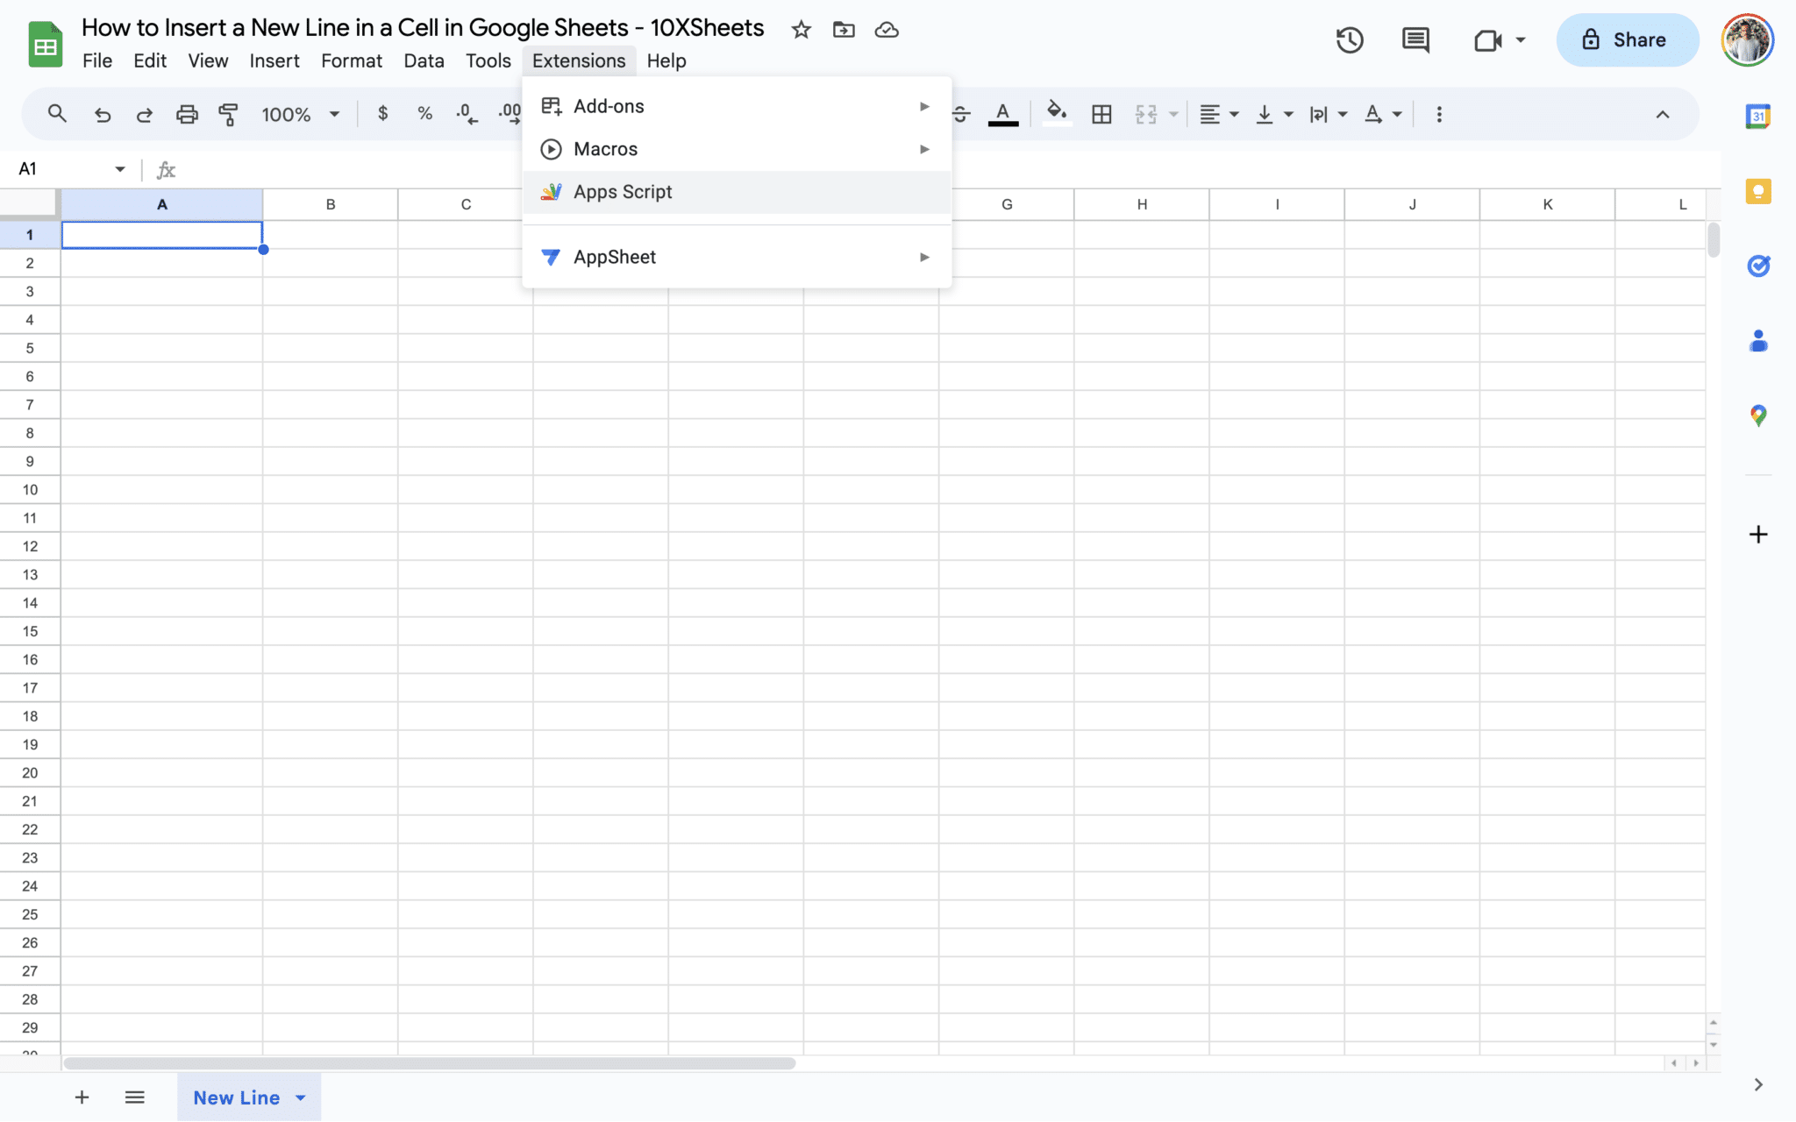
Task: Open text rotation dropdown
Action: point(1384,114)
